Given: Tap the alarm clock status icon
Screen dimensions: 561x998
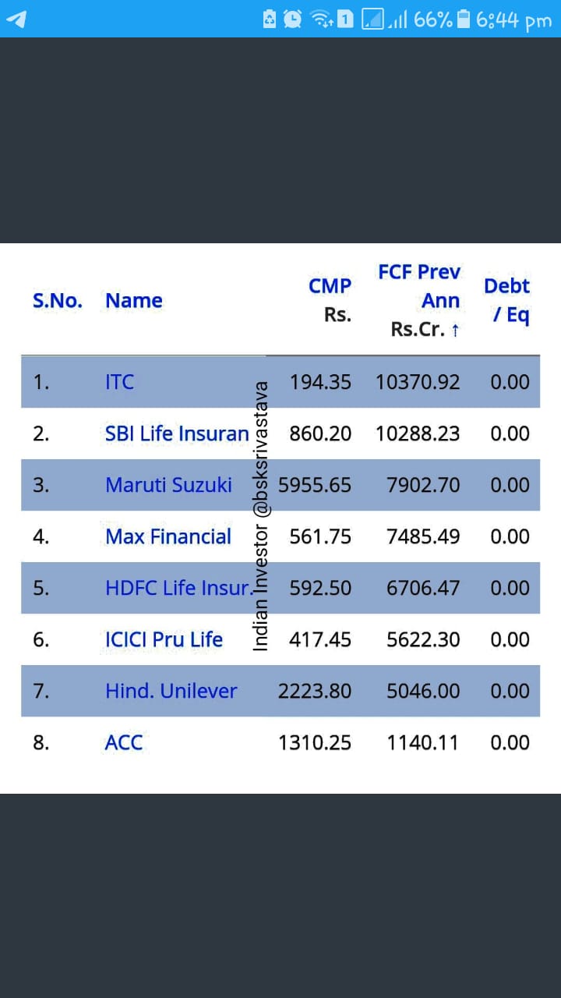Looking at the screenshot, I should pyautogui.click(x=293, y=19).
